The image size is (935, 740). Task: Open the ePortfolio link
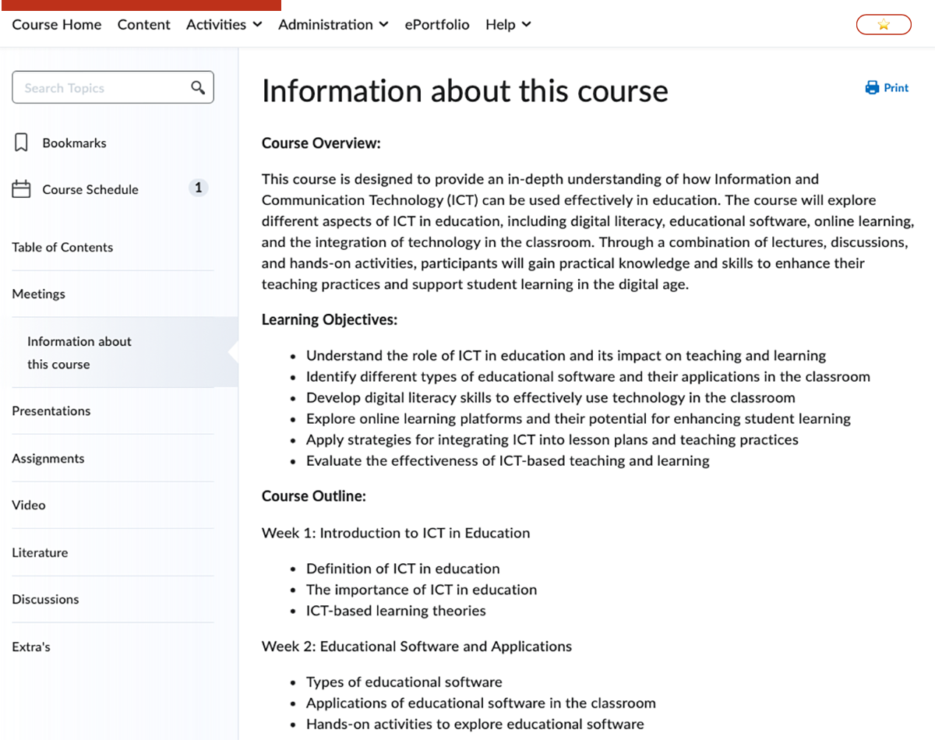point(436,25)
